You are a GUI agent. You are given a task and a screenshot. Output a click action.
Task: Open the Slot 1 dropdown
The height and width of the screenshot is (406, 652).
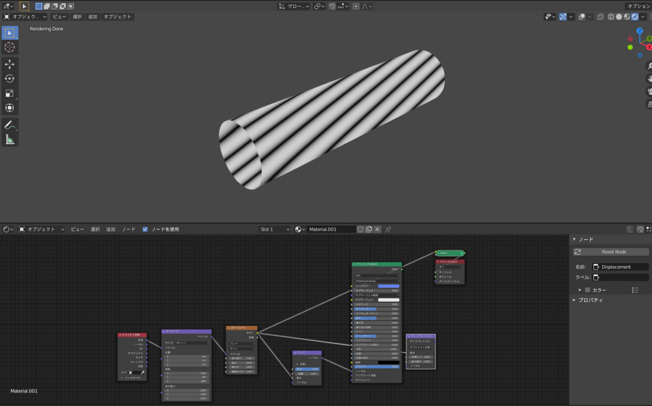coord(274,229)
